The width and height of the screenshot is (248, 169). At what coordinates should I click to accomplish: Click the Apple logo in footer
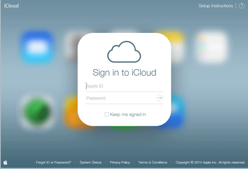pyautogui.click(x=6, y=162)
